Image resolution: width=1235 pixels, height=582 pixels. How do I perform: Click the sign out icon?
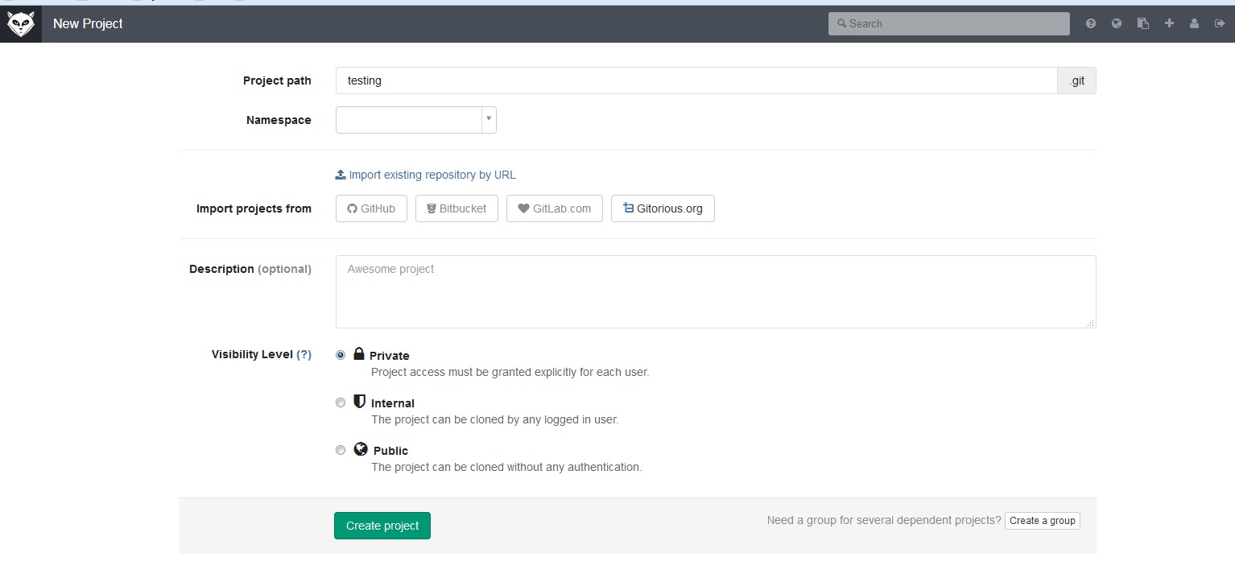point(1219,23)
